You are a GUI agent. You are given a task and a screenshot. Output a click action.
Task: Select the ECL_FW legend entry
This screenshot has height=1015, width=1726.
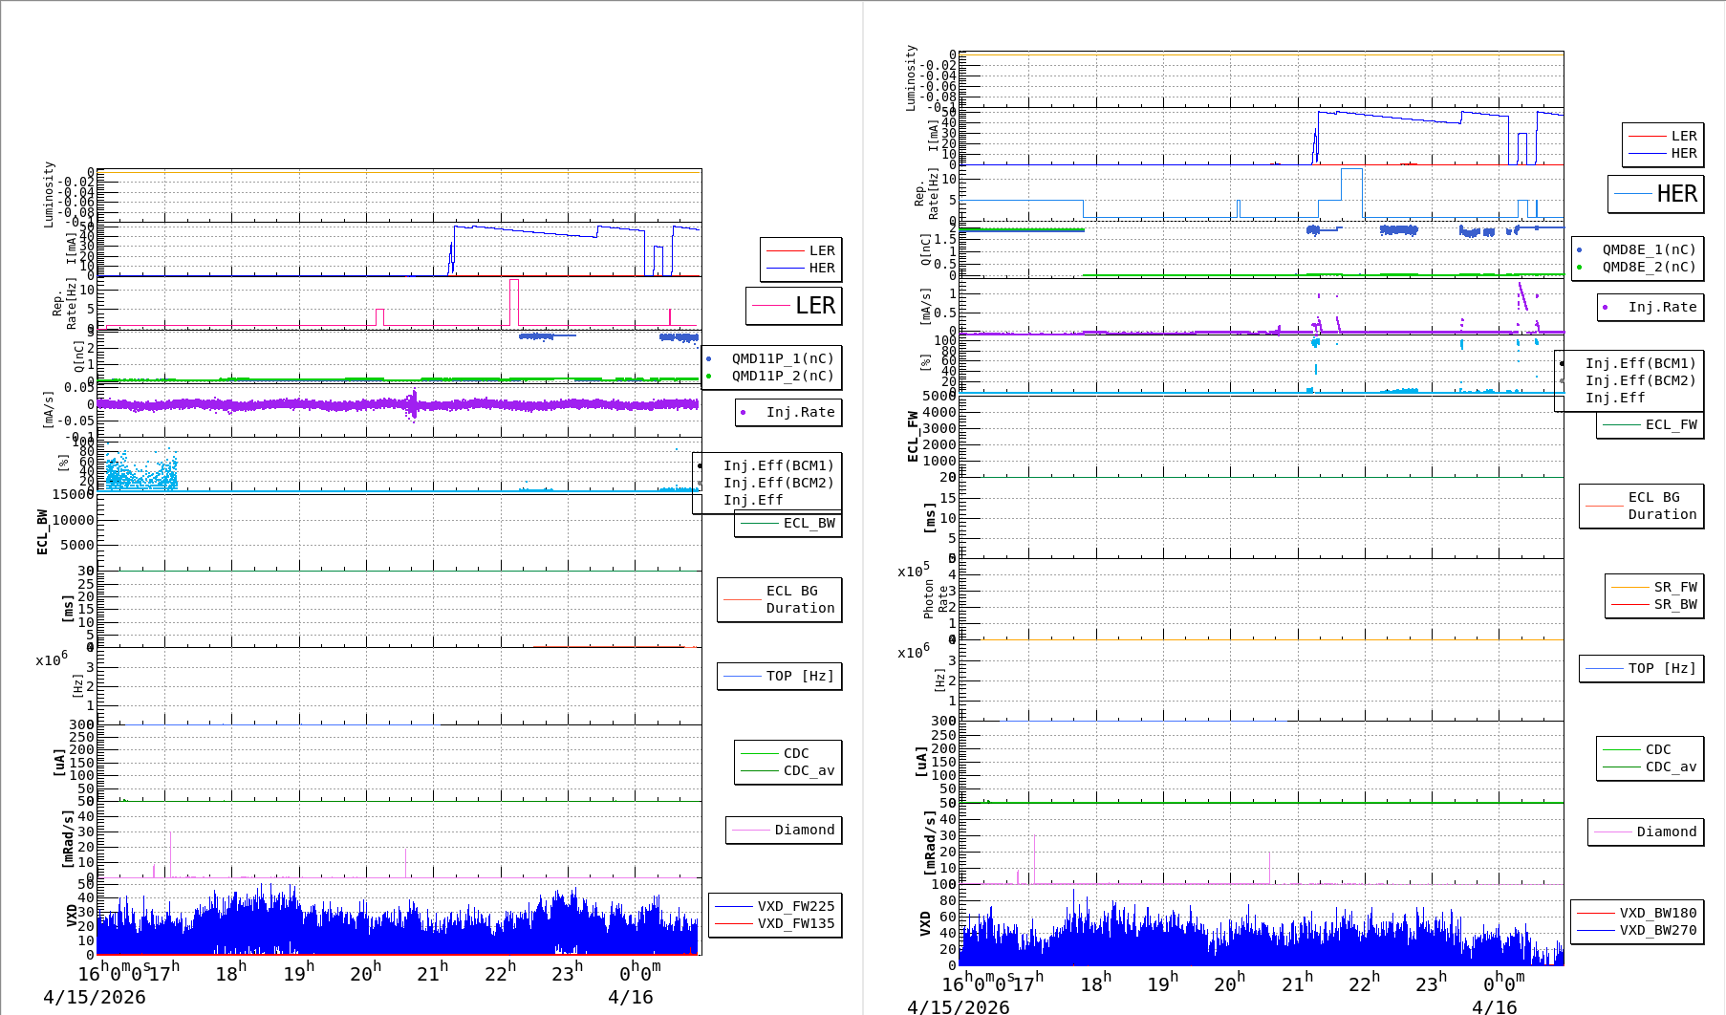[1650, 425]
